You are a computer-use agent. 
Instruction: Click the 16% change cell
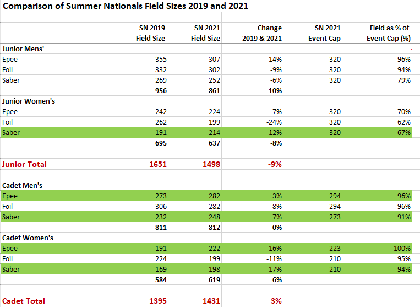[x=275, y=248]
